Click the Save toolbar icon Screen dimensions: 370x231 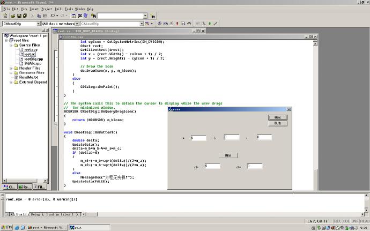19,16
